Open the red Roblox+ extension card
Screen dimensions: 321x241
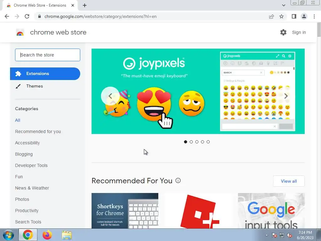(x=198, y=211)
